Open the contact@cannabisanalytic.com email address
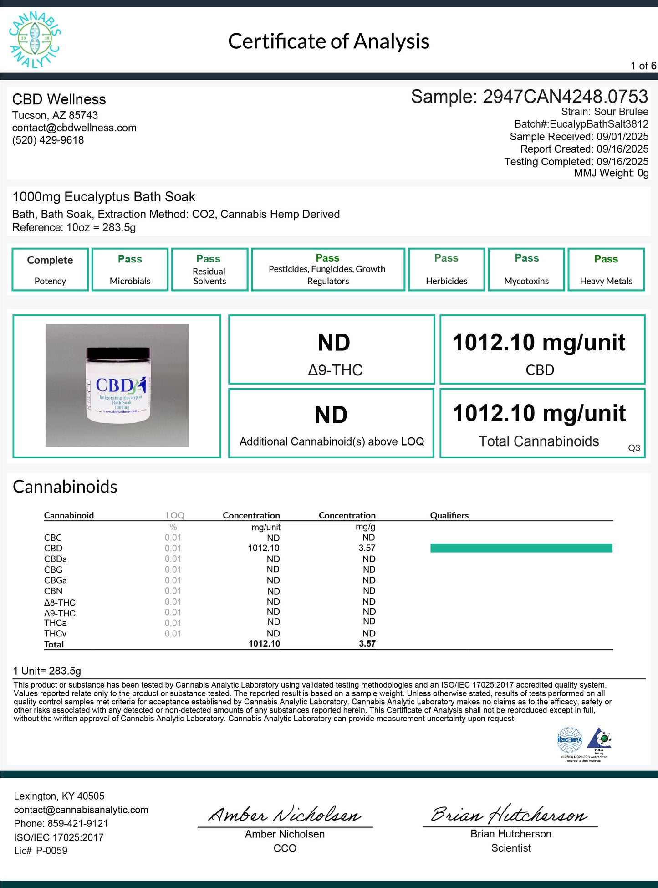The width and height of the screenshot is (658, 888). (81, 810)
